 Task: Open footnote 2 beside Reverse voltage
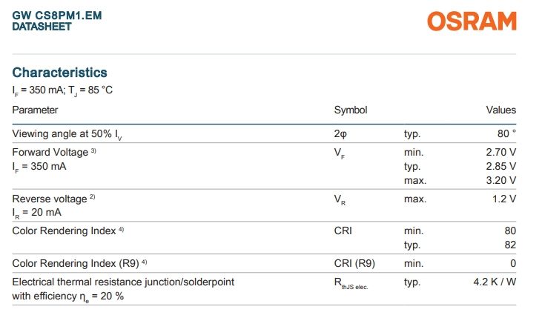click(x=93, y=198)
